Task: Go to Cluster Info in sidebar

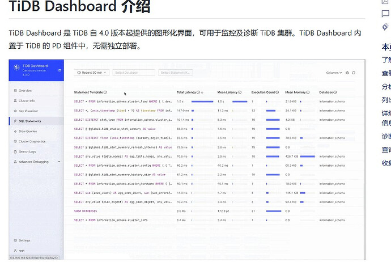Action: (36, 100)
